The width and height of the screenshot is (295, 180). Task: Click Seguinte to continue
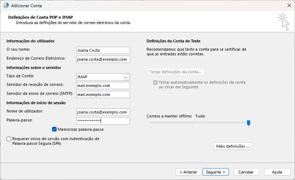click(216, 172)
